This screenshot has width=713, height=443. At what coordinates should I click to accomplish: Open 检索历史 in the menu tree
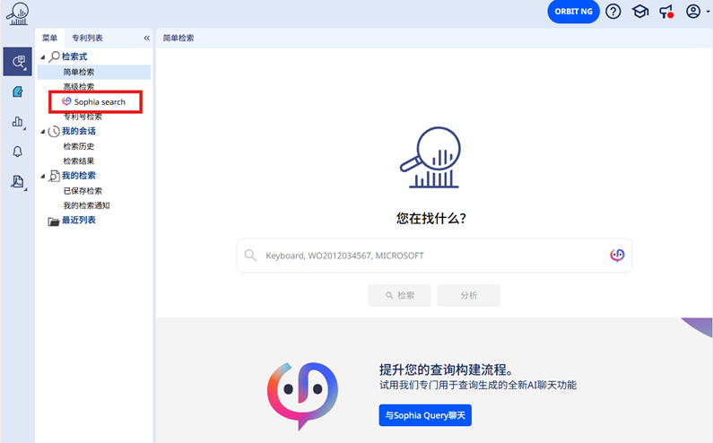(x=79, y=146)
